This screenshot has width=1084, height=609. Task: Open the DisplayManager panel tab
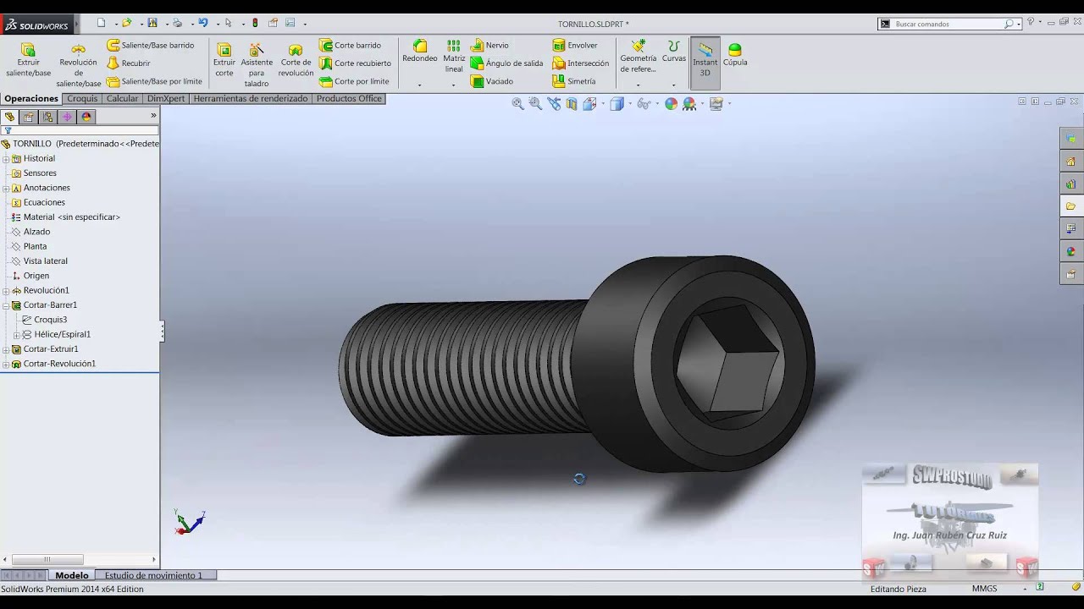[x=86, y=117]
